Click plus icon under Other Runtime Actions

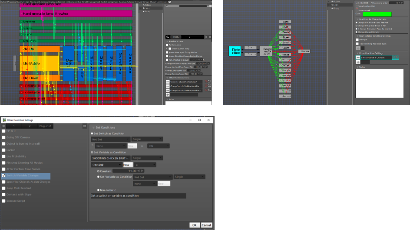coord(168,94)
